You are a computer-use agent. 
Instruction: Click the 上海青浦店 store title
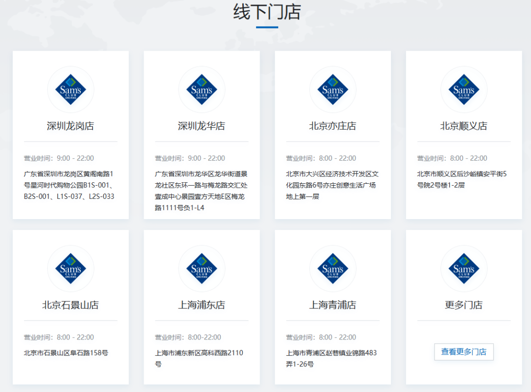[332, 305]
